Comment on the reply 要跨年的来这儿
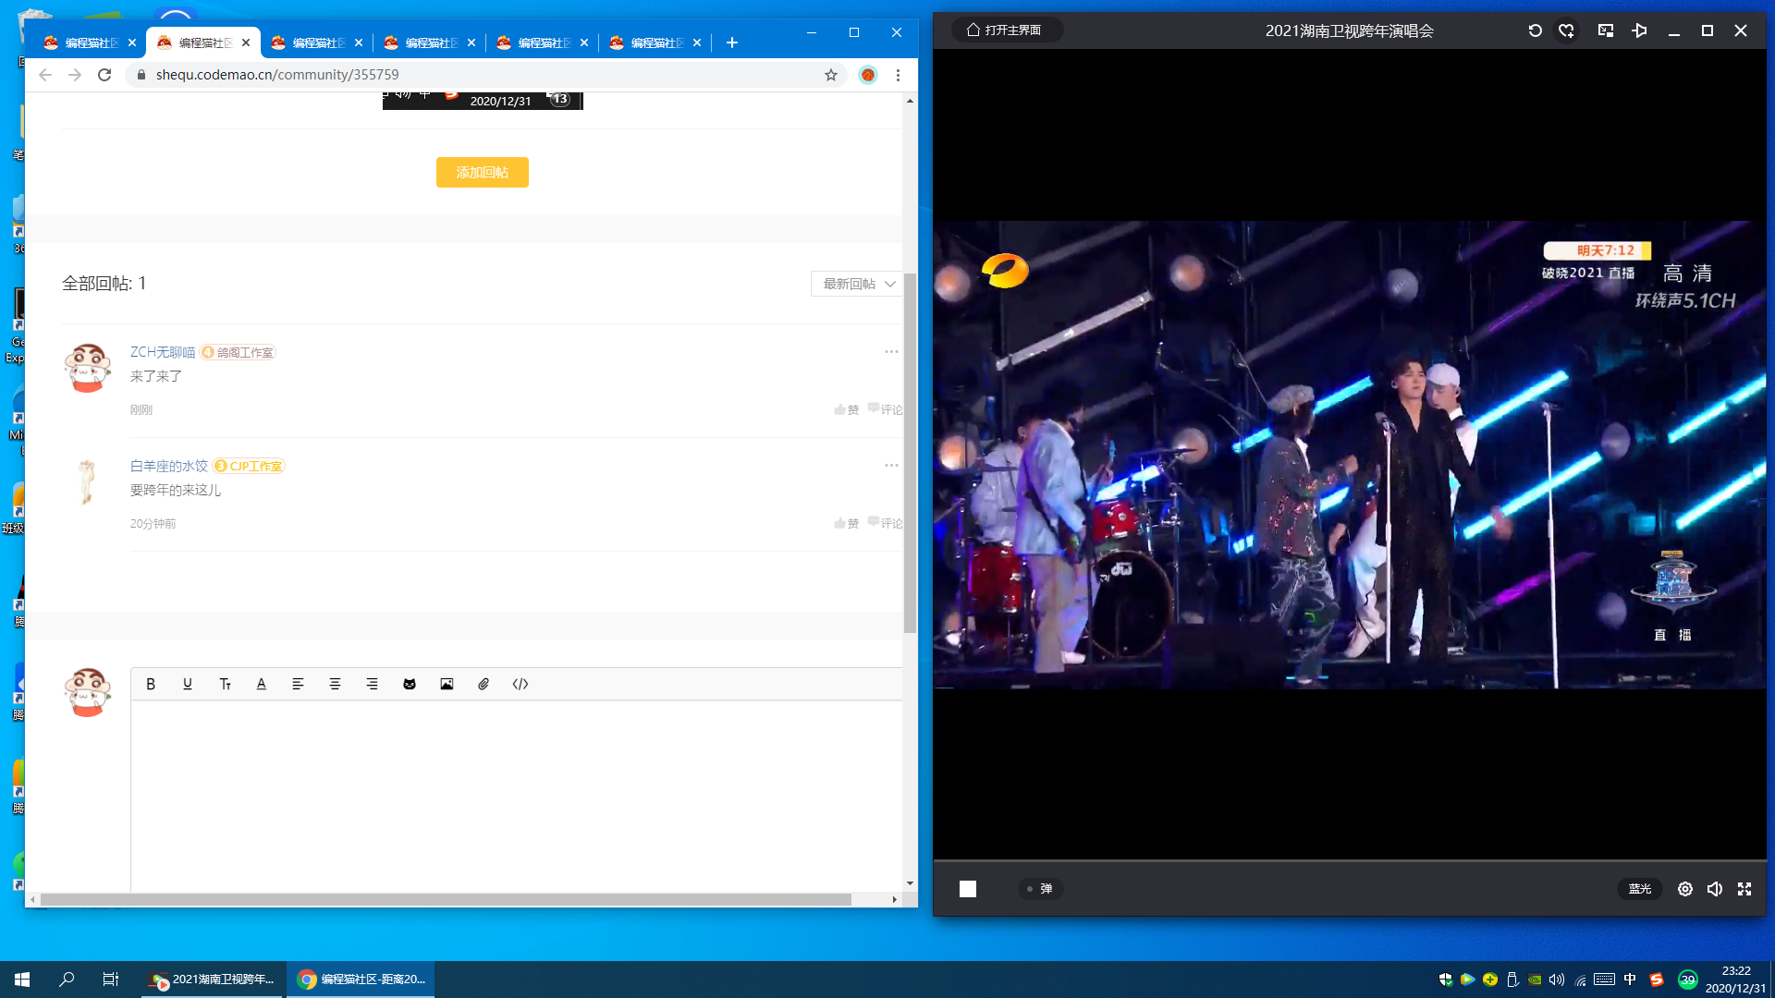 886,523
